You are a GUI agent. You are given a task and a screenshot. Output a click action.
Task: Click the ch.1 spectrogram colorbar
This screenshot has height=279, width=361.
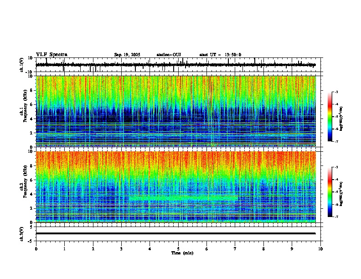coord(330,117)
